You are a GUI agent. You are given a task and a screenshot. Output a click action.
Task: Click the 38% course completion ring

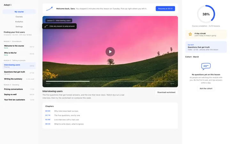tap(206, 14)
